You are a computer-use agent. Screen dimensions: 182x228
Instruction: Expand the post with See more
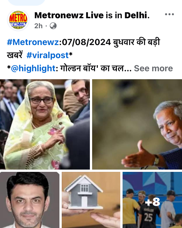point(153,68)
